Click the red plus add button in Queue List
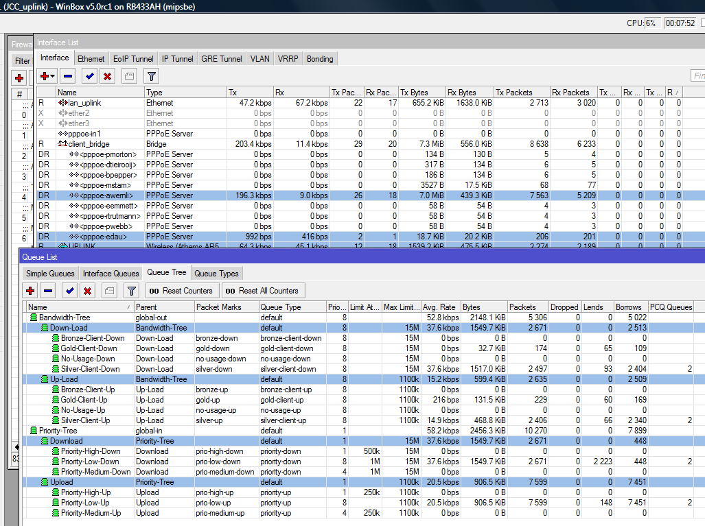 [x=31, y=291]
